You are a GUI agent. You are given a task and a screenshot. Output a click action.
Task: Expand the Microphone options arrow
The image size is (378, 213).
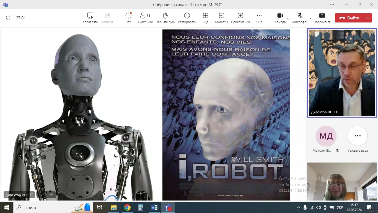[310, 18]
